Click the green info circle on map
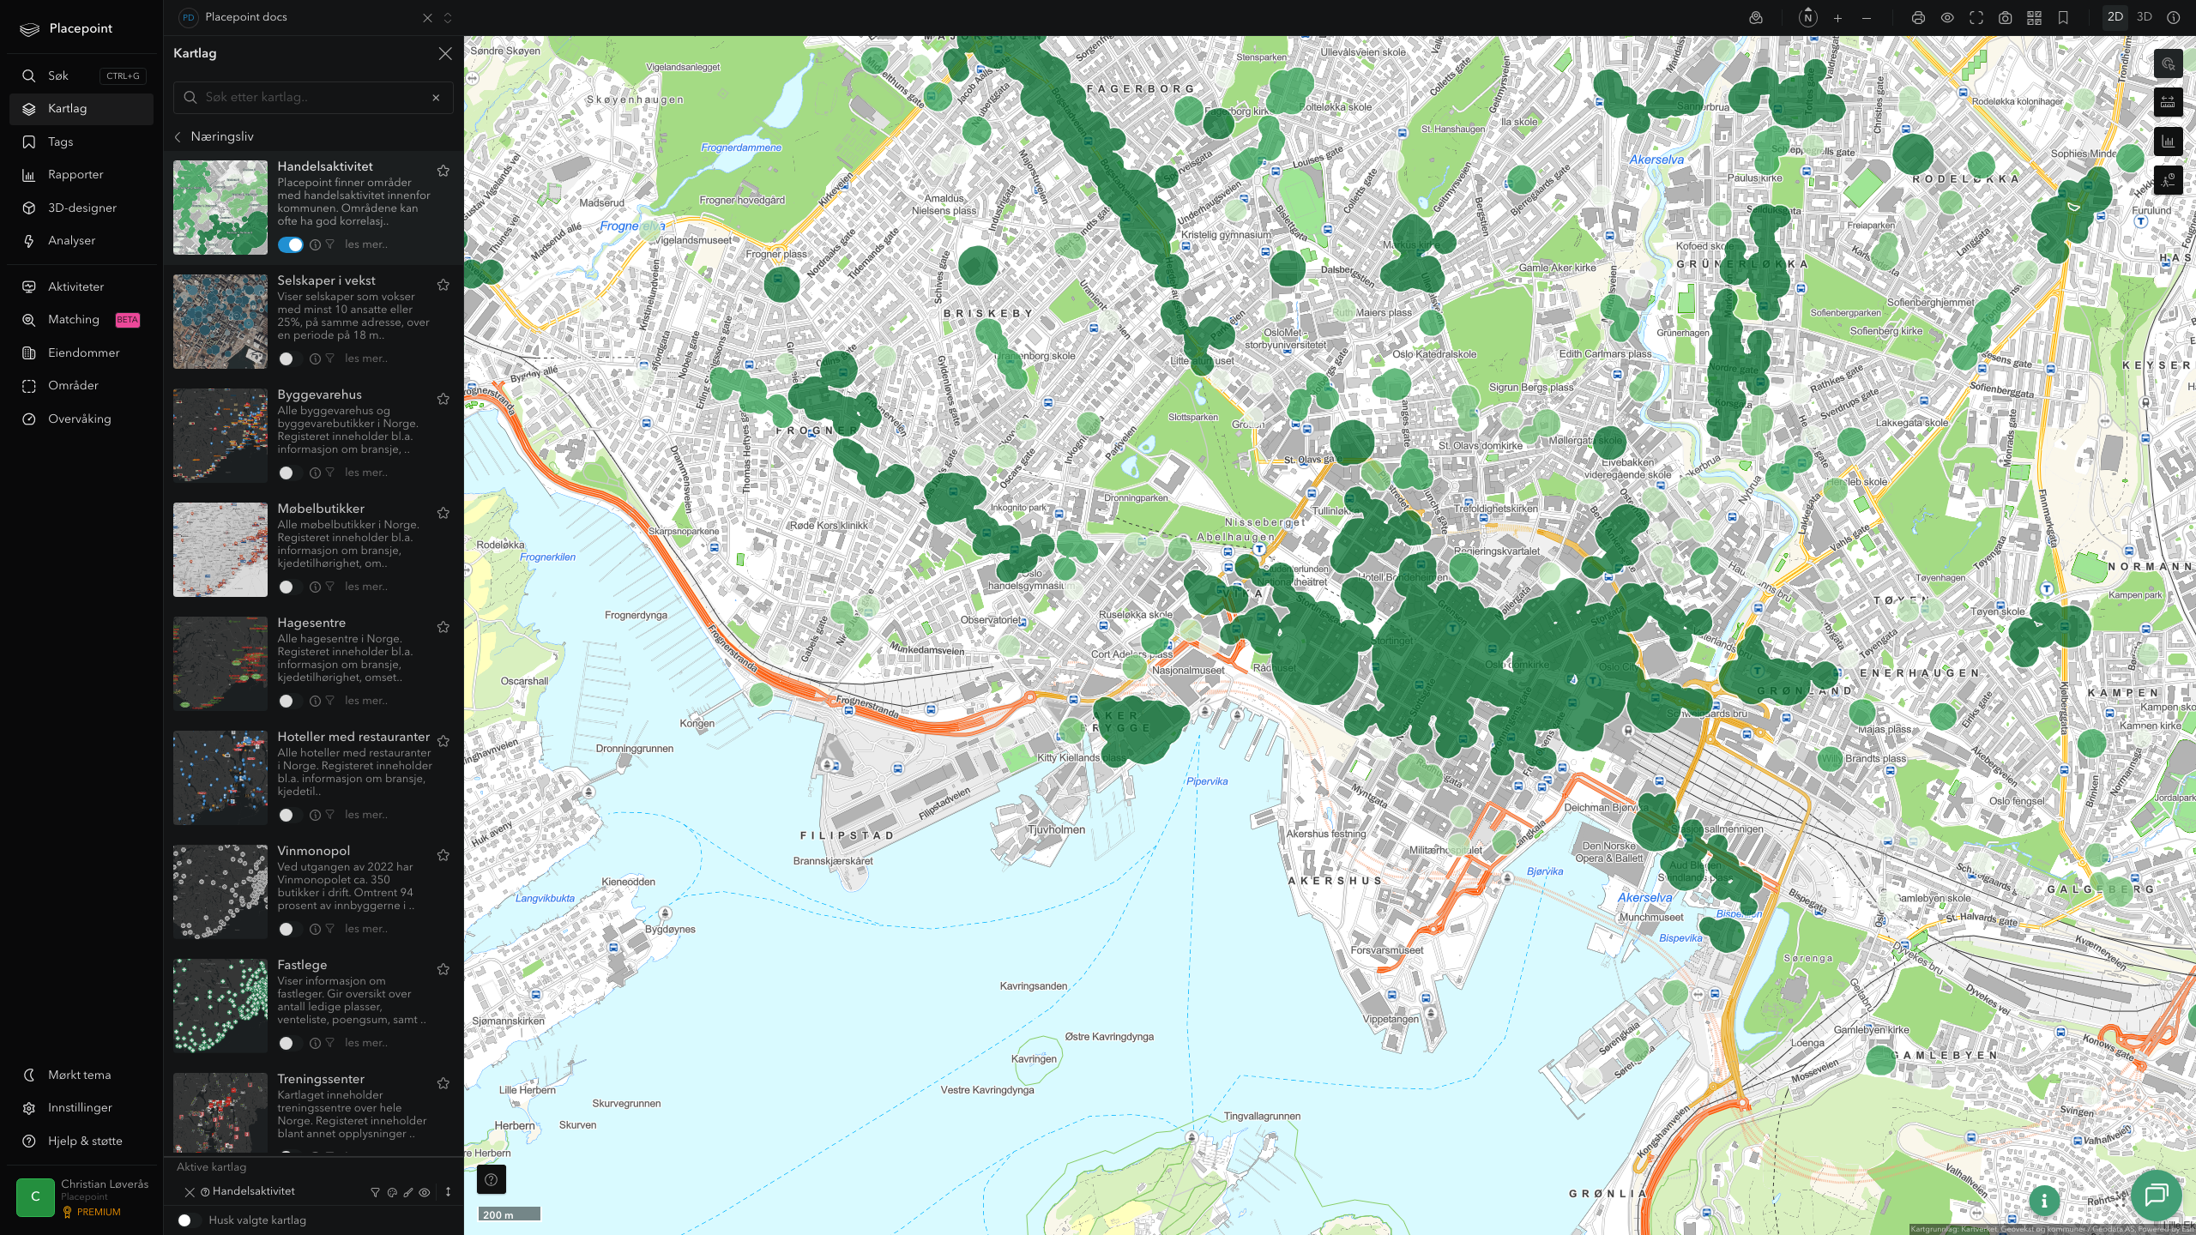The width and height of the screenshot is (2196, 1235). click(x=2044, y=1201)
